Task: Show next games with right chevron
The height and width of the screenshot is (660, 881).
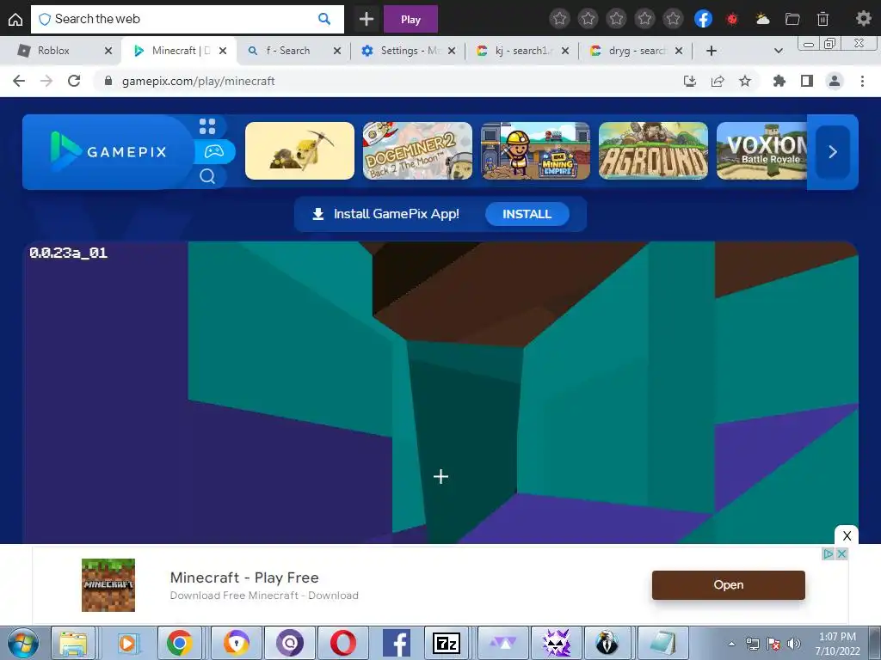Action: click(x=833, y=151)
